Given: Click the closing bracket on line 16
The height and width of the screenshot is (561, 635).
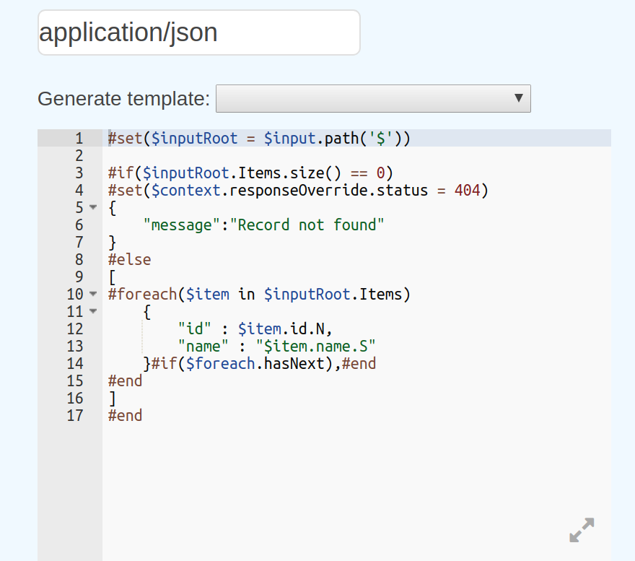Looking at the screenshot, I should pos(113,399).
